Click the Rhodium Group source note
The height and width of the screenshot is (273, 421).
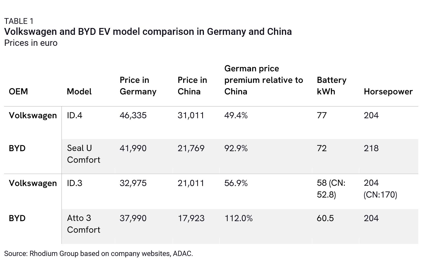tap(99, 254)
